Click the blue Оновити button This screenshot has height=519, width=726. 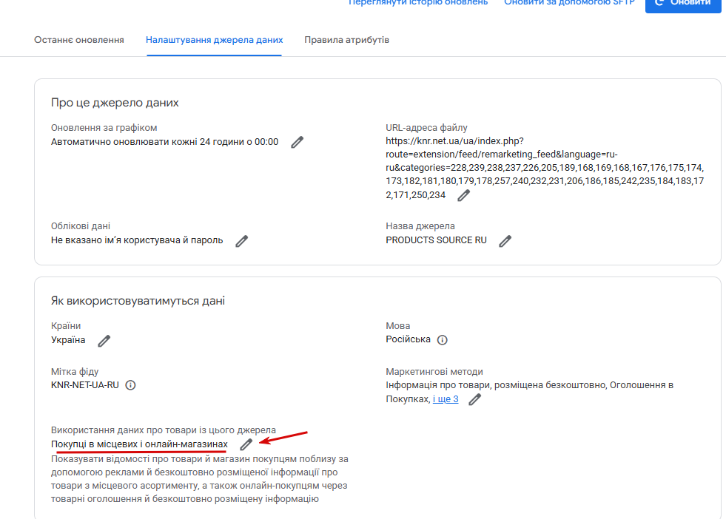(x=683, y=4)
